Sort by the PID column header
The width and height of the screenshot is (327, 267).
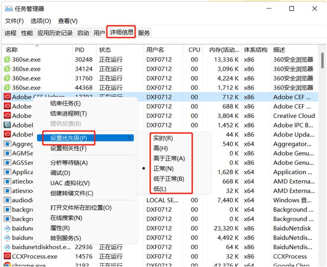coord(84,50)
